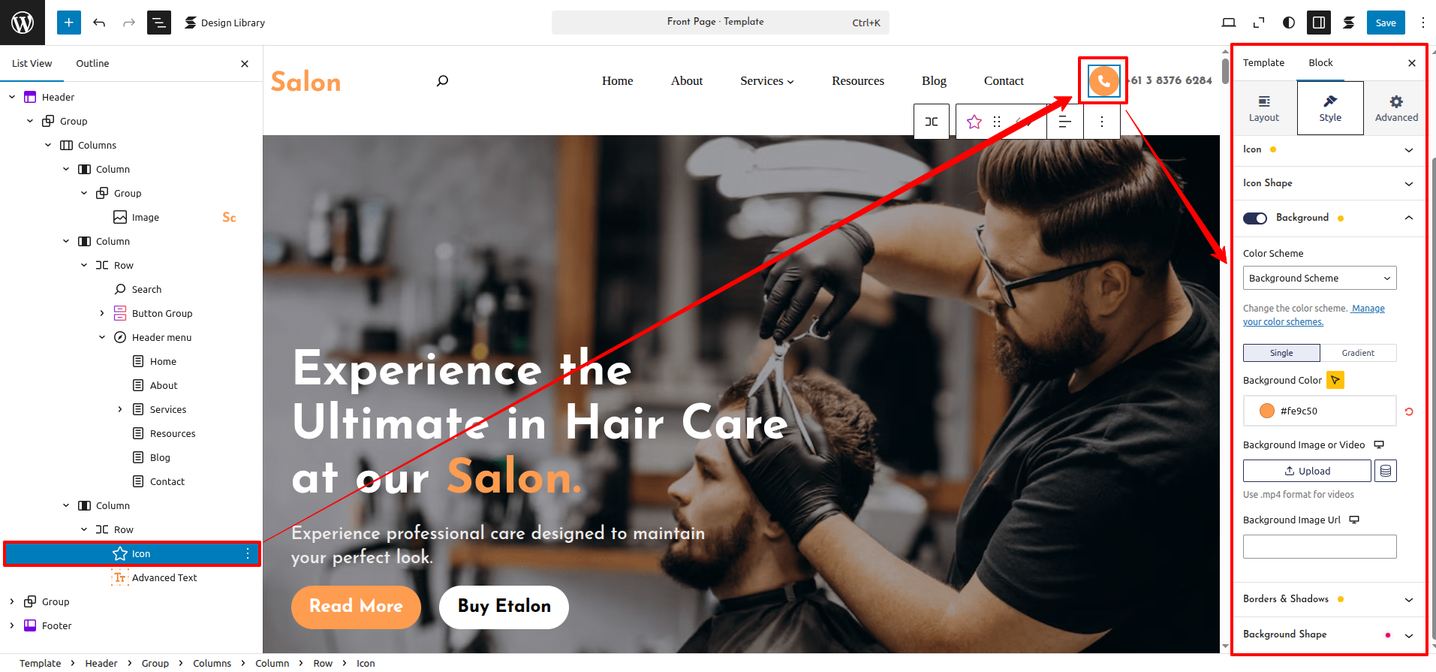Click the block inserter plus icon

coord(68,23)
